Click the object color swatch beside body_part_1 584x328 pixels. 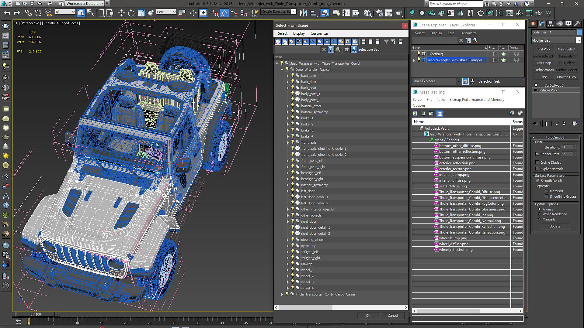pyautogui.click(x=579, y=32)
